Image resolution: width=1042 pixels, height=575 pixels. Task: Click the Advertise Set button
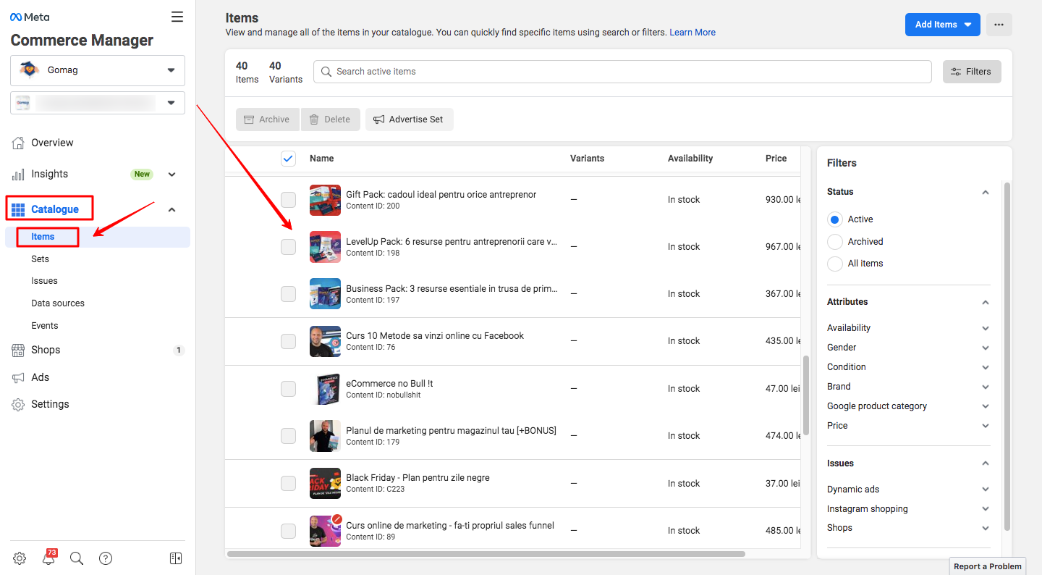(409, 119)
